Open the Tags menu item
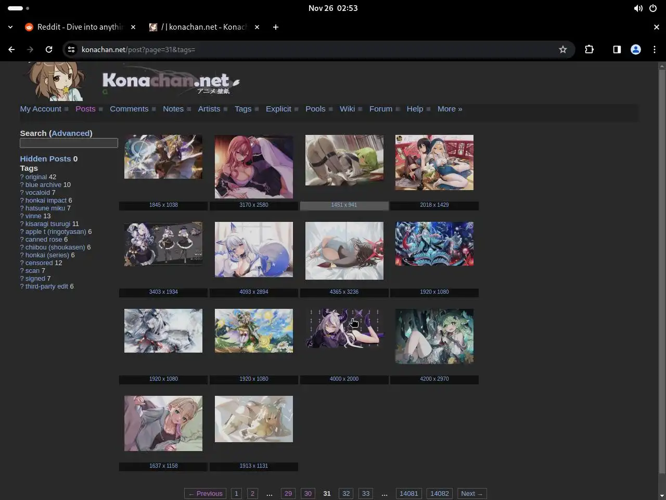666x500 pixels. (x=243, y=109)
